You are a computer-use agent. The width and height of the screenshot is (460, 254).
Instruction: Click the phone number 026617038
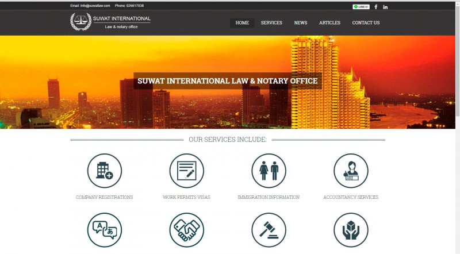pos(135,6)
